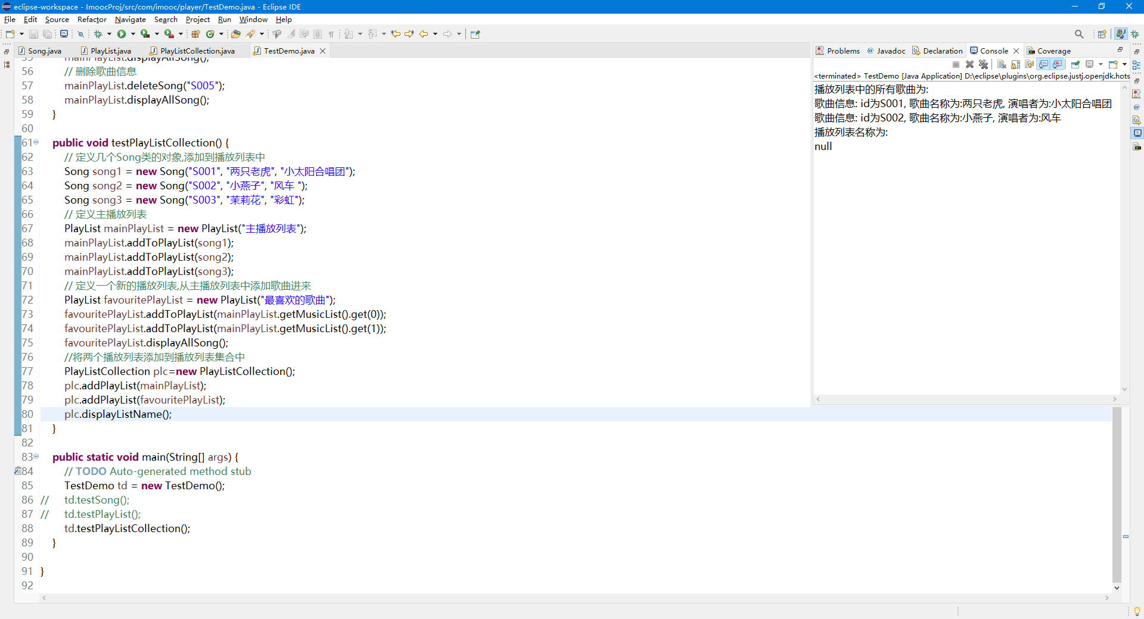
Task: Open the Problems view tab
Action: 838,51
